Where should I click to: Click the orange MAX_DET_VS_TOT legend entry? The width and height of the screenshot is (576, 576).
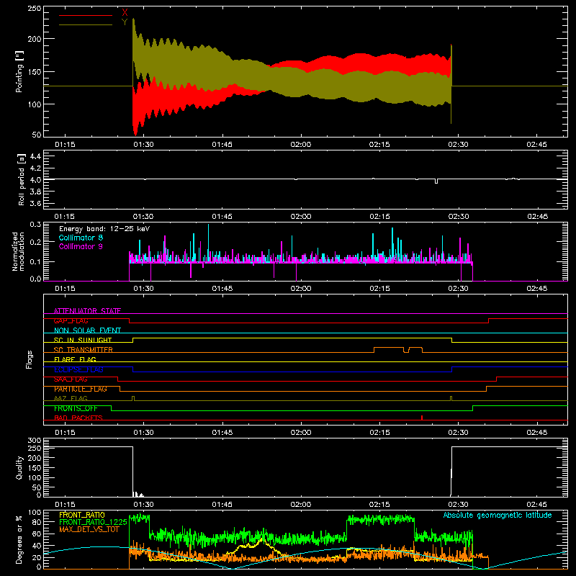pos(89,529)
